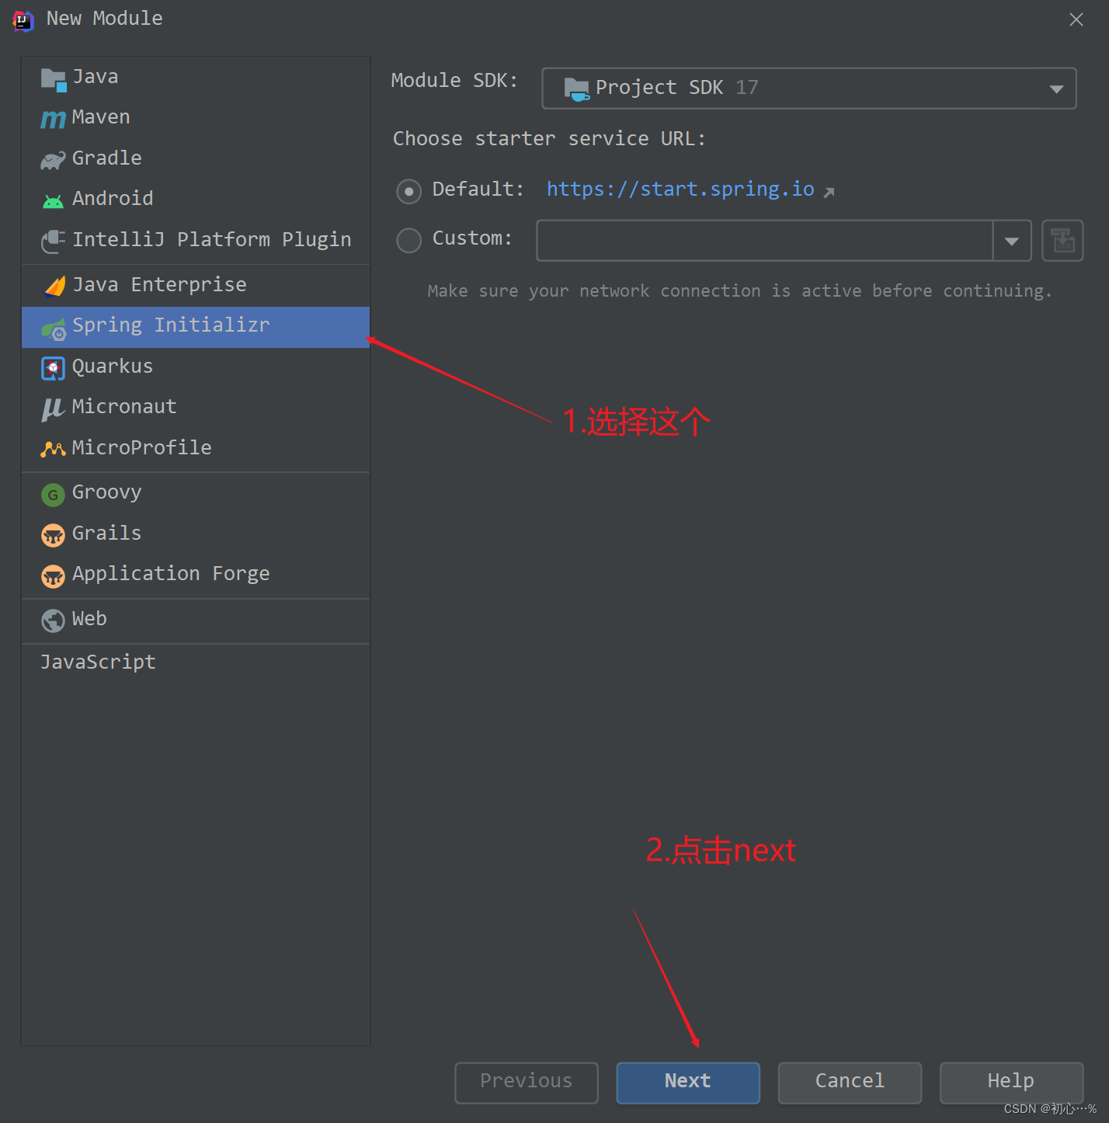Select the Application Forge option
Viewport: 1109px width, 1123px height.
coord(170,574)
